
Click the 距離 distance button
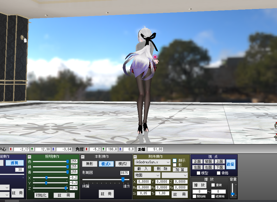[x=142, y=149]
